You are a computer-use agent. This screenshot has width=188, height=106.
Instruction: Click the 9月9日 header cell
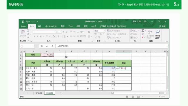pos(47,62)
